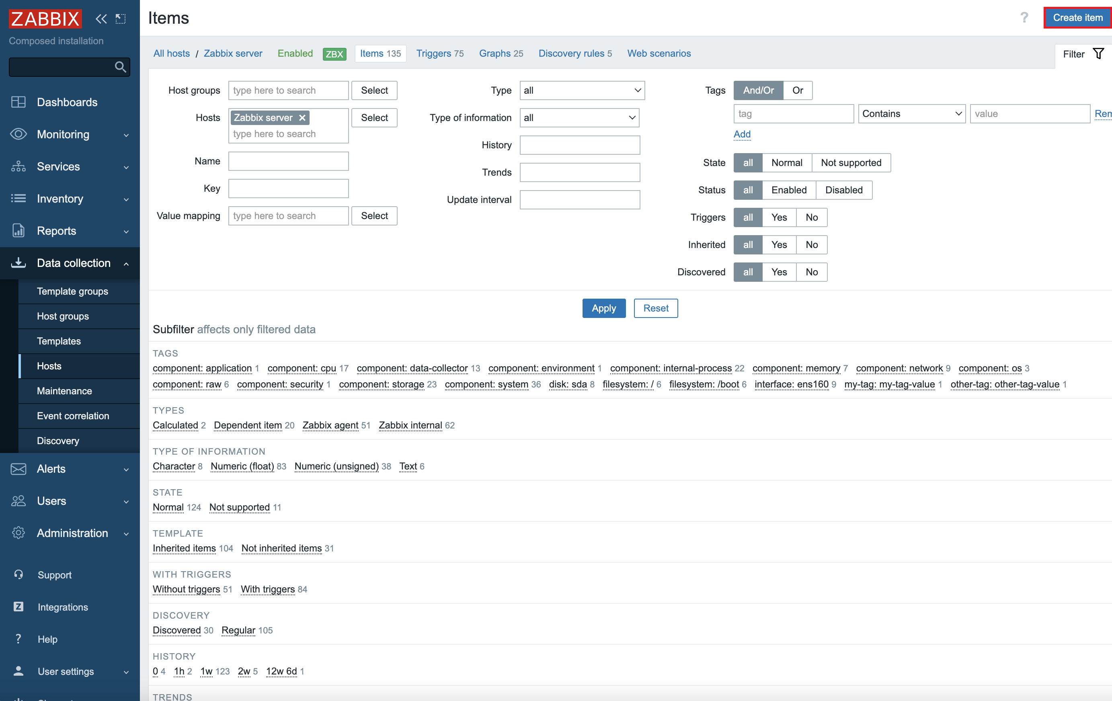The image size is (1112, 701).
Task: Open Integrations via the Z icon
Action: click(x=18, y=607)
